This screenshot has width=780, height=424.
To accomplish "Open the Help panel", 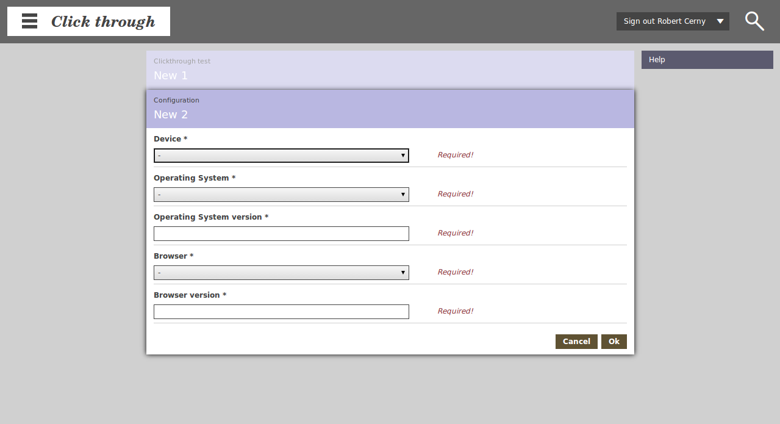I will [x=707, y=60].
